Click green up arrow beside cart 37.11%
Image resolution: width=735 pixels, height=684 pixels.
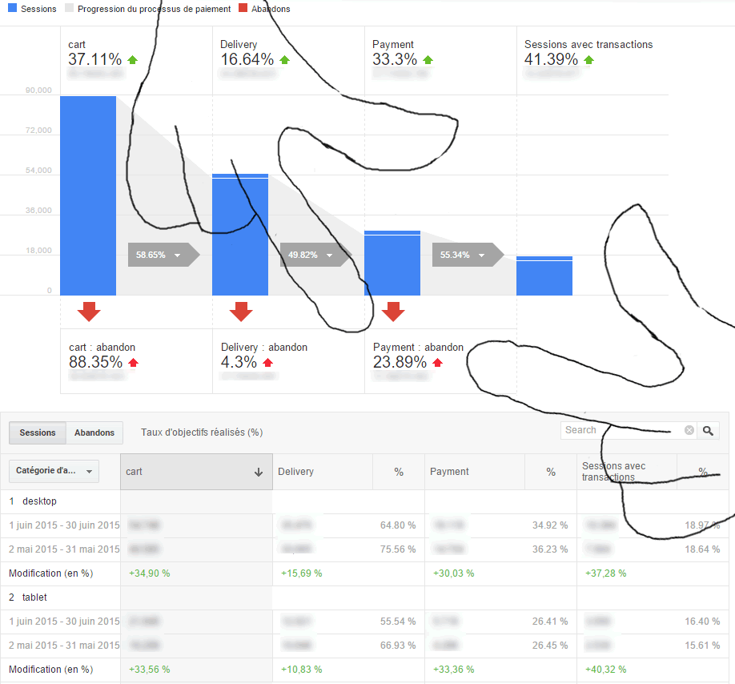click(133, 60)
